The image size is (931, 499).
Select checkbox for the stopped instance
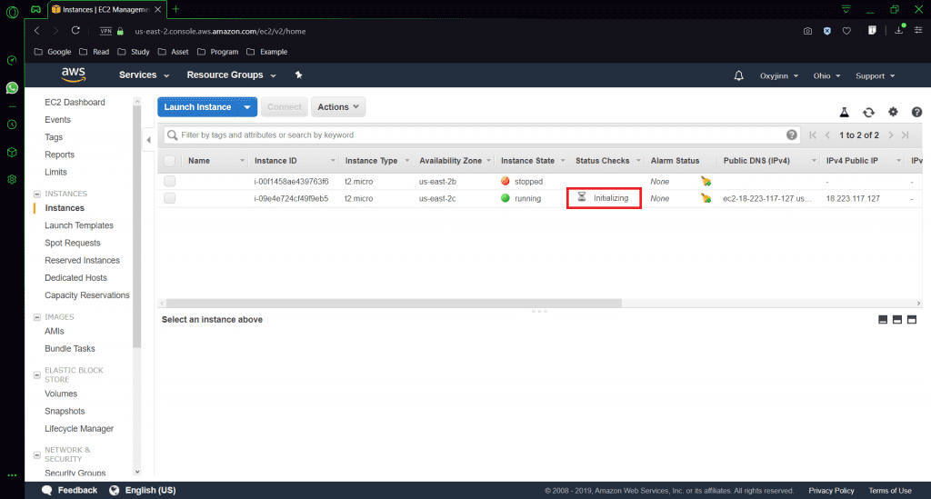pos(169,181)
